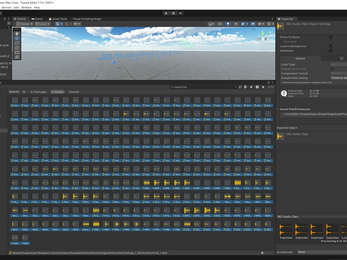
Task: Open the Local handle rotation dropdown
Action: (43, 24)
